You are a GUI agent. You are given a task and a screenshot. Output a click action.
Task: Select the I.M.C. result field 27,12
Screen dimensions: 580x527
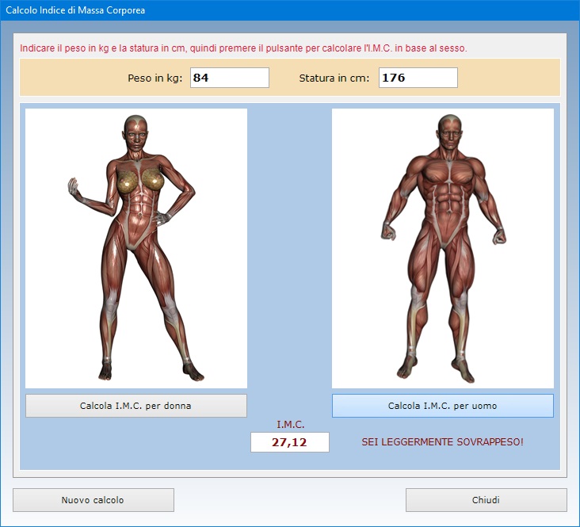point(290,442)
